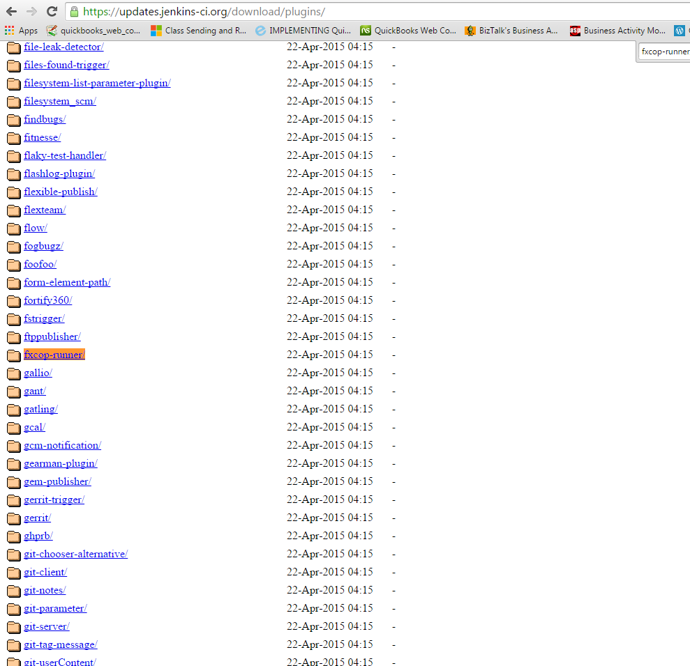690x666 pixels.
Task: Click the green padlock security icon
Action: (75, 12)
